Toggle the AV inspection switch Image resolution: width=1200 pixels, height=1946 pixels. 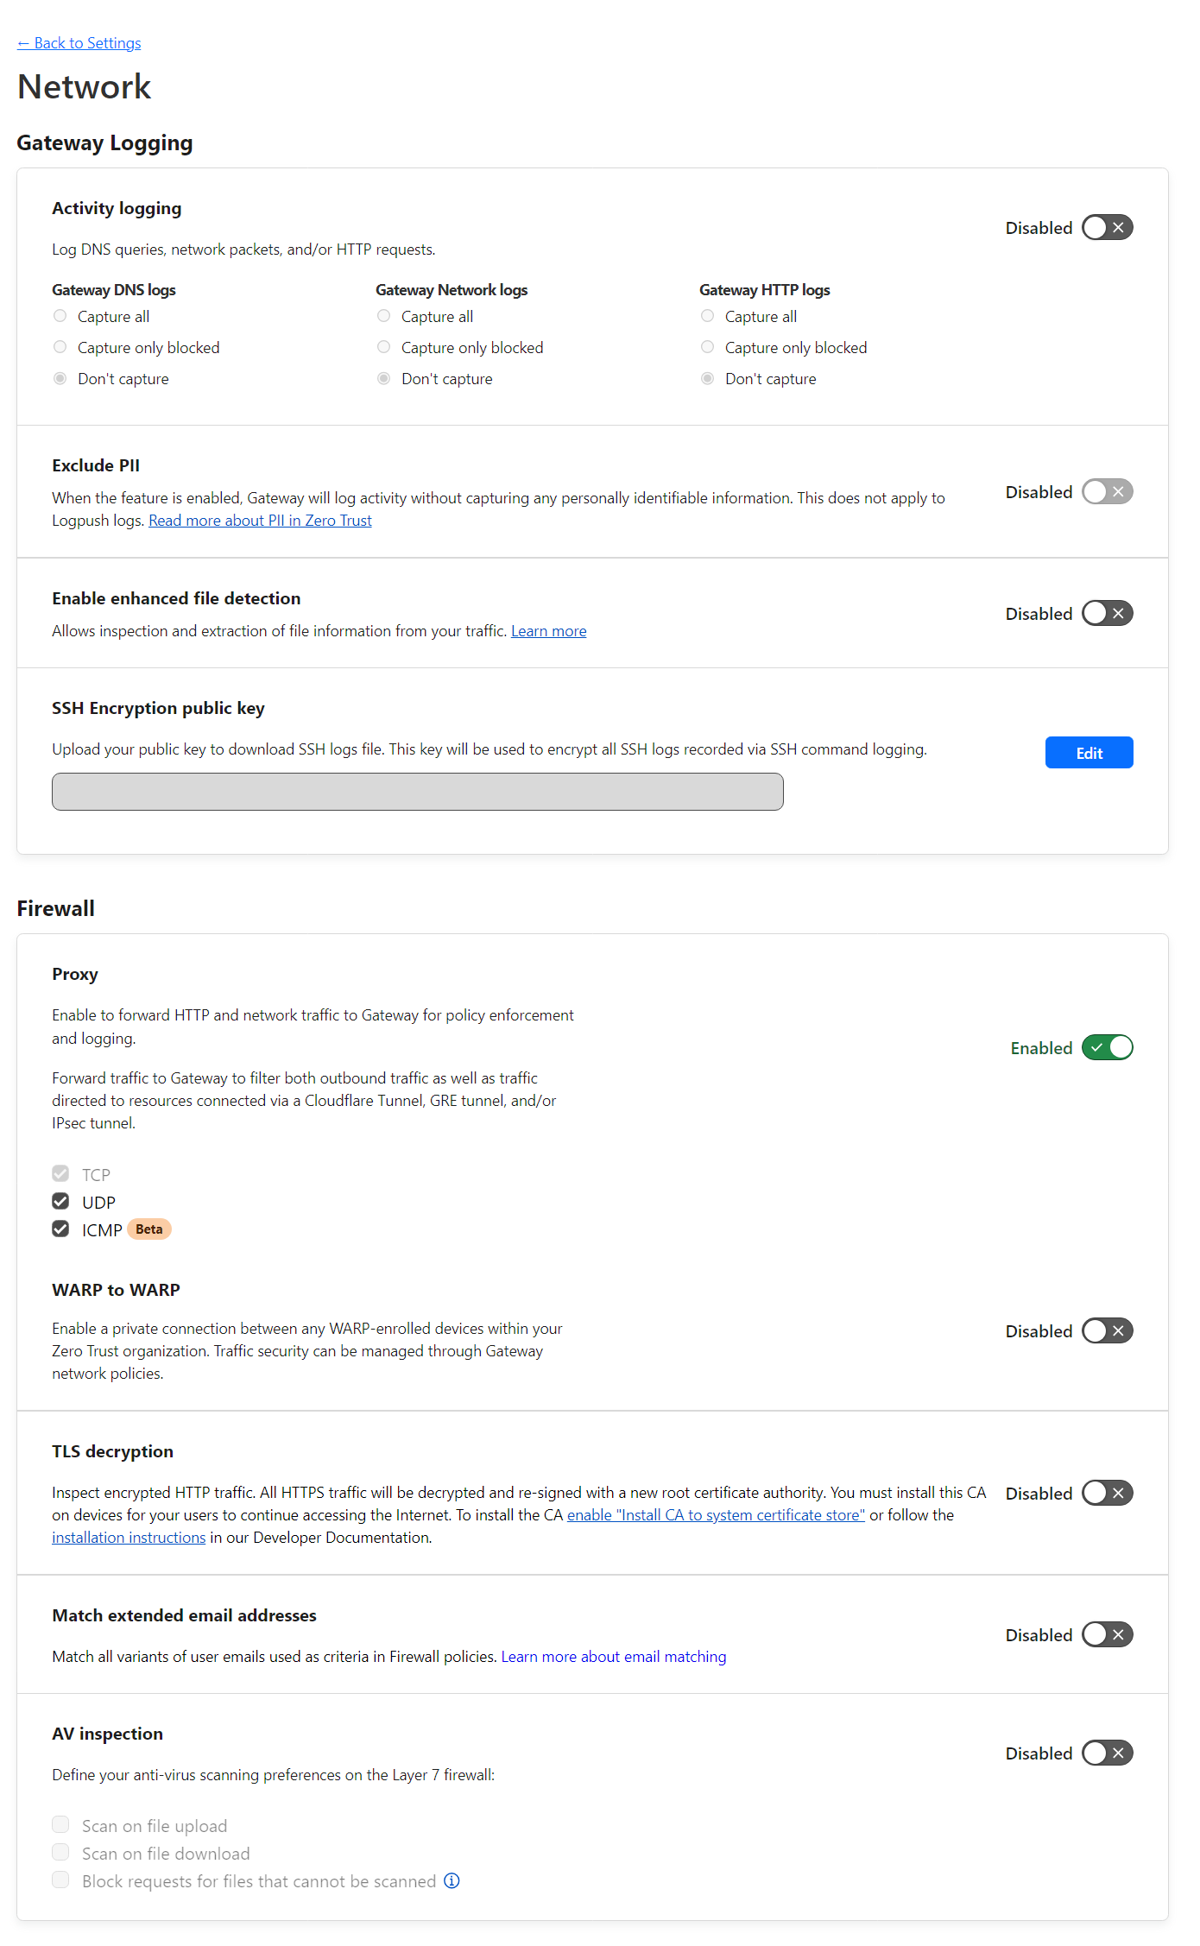coord(1107,1753)
